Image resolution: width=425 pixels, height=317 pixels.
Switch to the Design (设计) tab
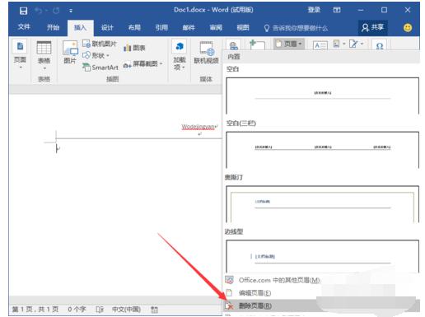pyautogui.click(x=107, y=28)
